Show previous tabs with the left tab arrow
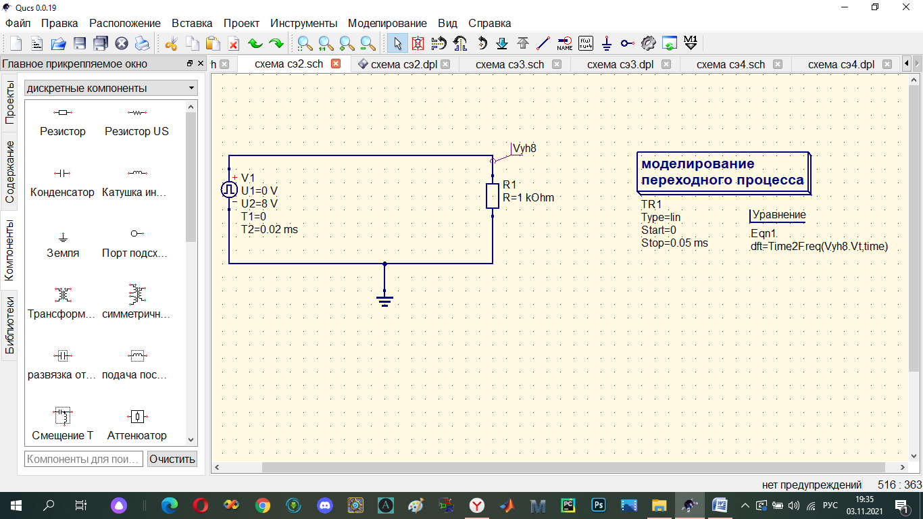The image size is (923, 519). pos(907,64)
